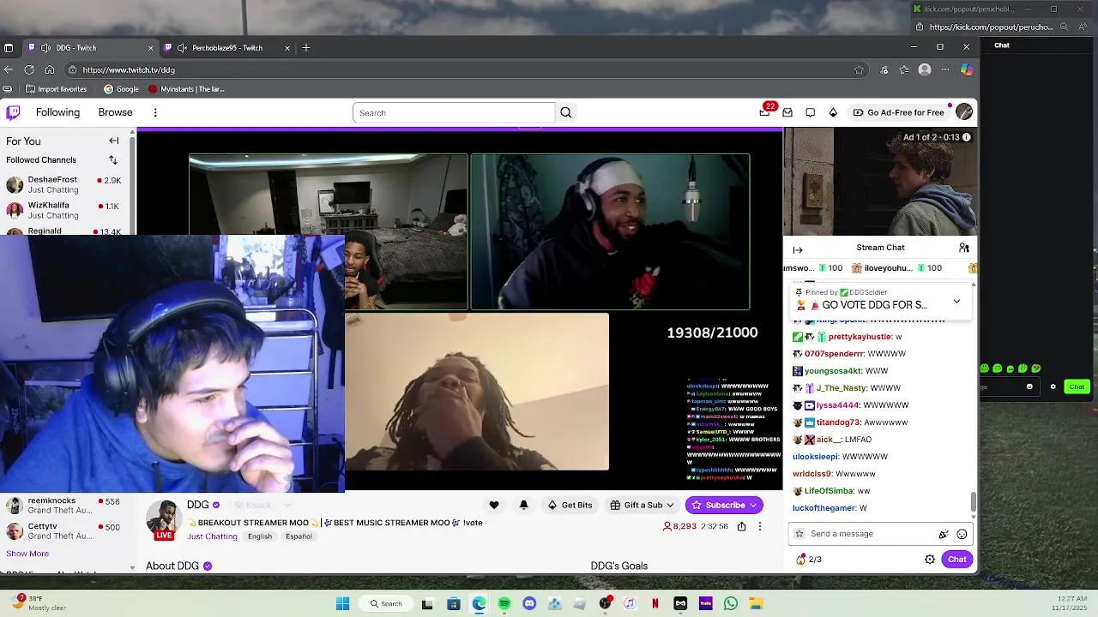
Task: Click the Get Bits diamond icon in the top bar
Action: point(832,112)
